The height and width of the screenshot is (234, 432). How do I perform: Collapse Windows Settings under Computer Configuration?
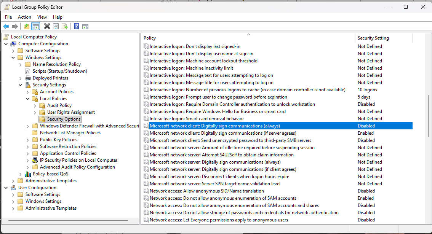tap(13, 57)
